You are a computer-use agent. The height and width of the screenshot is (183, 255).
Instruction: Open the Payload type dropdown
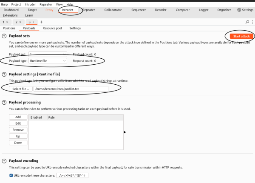click(x=48, y=61)
